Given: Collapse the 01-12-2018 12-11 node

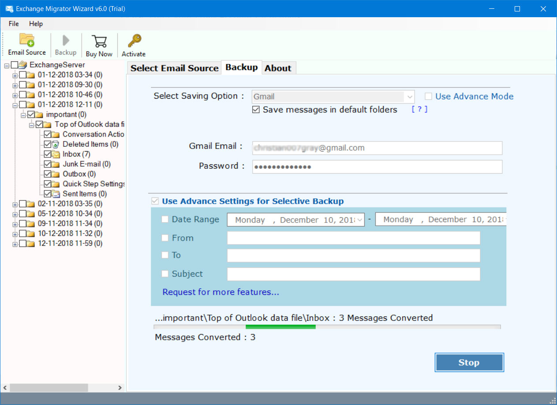Looking at the screenshot, I should point(15,105).
